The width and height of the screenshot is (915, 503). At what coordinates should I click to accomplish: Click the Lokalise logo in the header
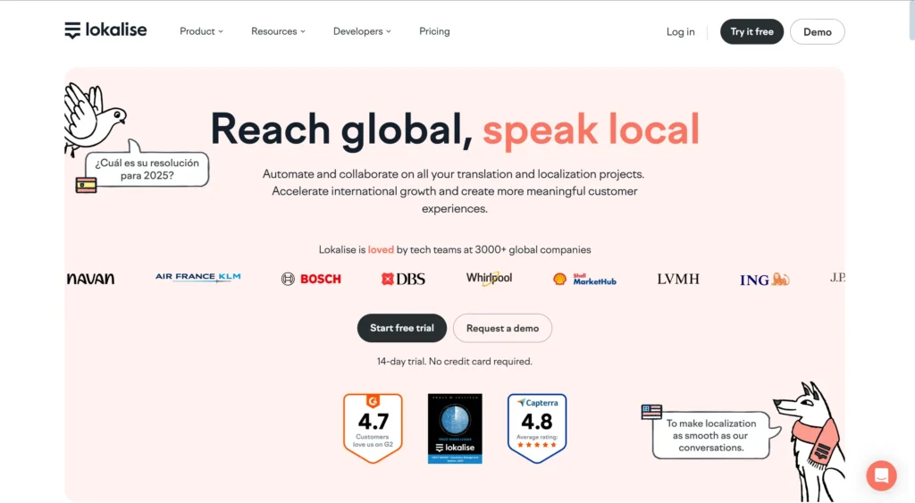coord(105,30)
